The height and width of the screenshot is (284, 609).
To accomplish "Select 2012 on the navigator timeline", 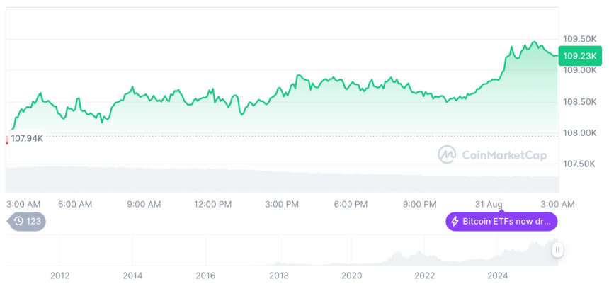I will tap(59, 276).
